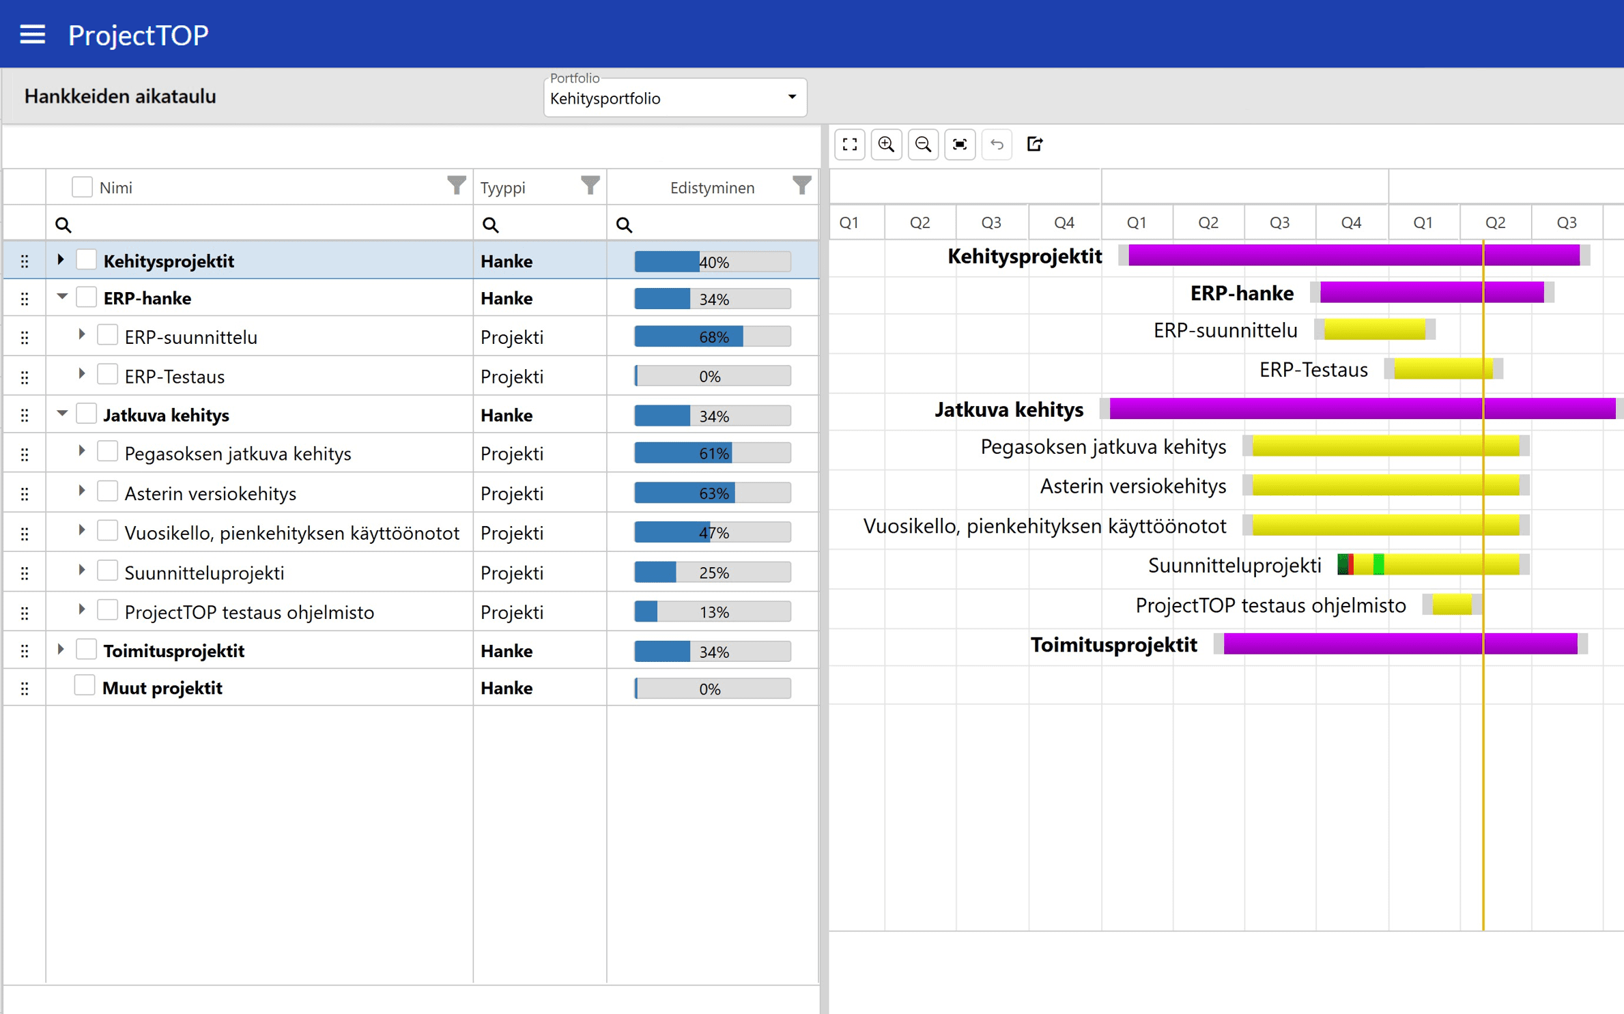1624x1014 pixels.
Task: Open the Nimi column filter
Action: pos(456,186)
